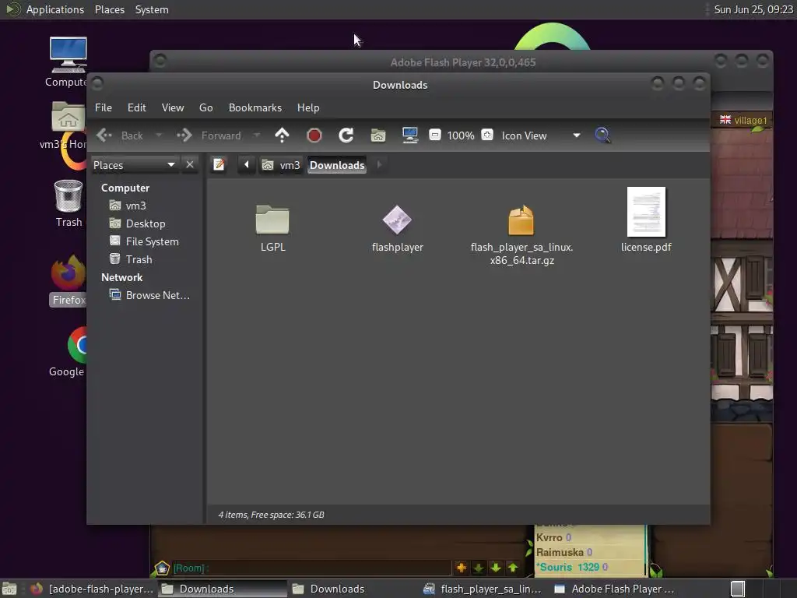797x598 pixels.
Task: Select the Downloads path bar button
Action: (x=337, y=165)
